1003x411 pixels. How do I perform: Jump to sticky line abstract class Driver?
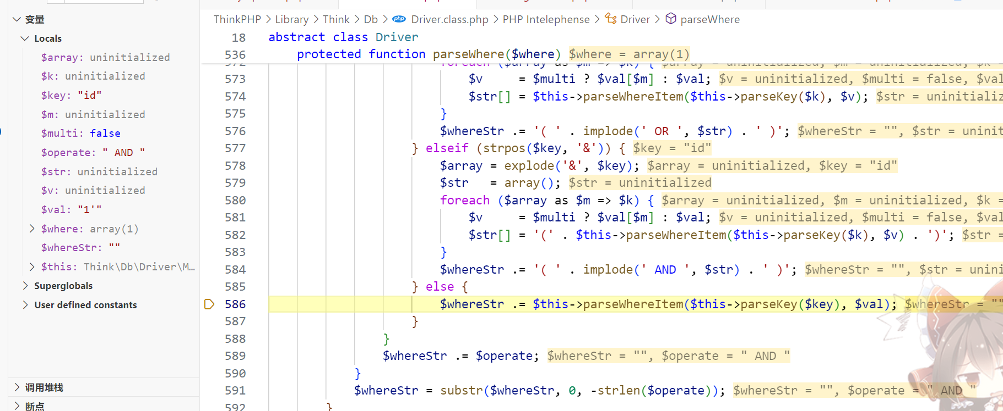pos(343,37)
